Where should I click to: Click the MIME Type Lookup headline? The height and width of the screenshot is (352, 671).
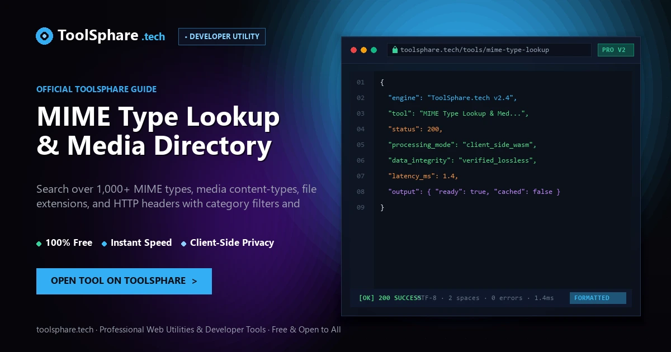(158, 117)
